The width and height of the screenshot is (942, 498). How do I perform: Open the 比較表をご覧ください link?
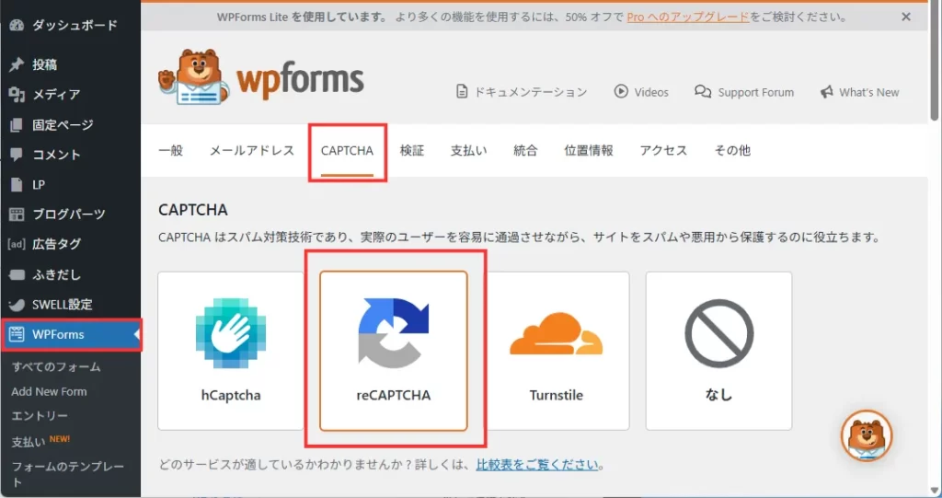[537, 464]
